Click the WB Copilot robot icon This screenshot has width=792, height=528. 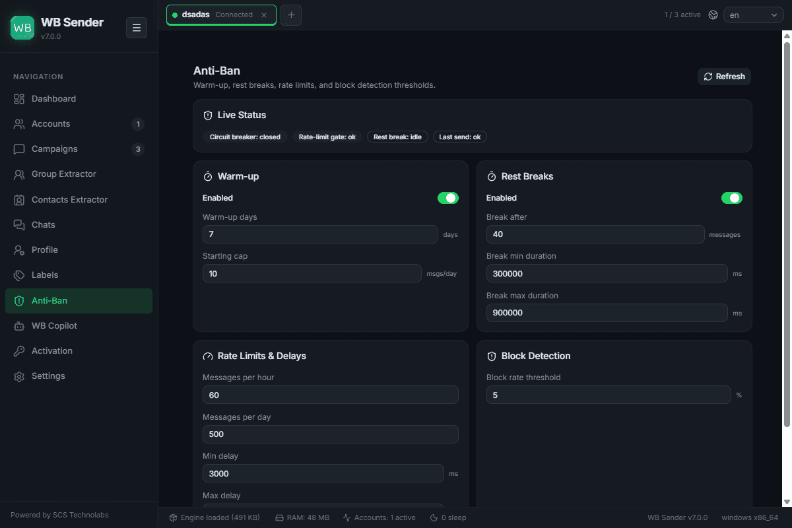pos(19,326)
